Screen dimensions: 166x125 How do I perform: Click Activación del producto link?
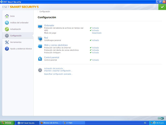[x=54, y=68]
